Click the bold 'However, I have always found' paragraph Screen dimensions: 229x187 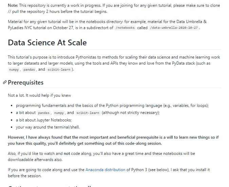coord(113,140)
